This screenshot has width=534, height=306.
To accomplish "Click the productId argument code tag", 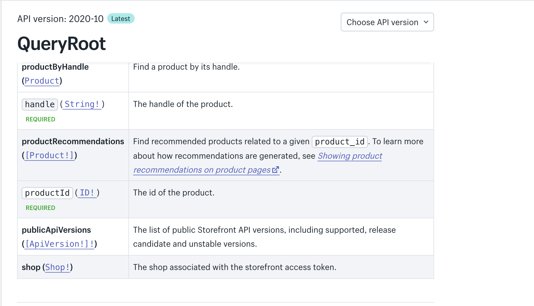I will (x=47, y=193).
